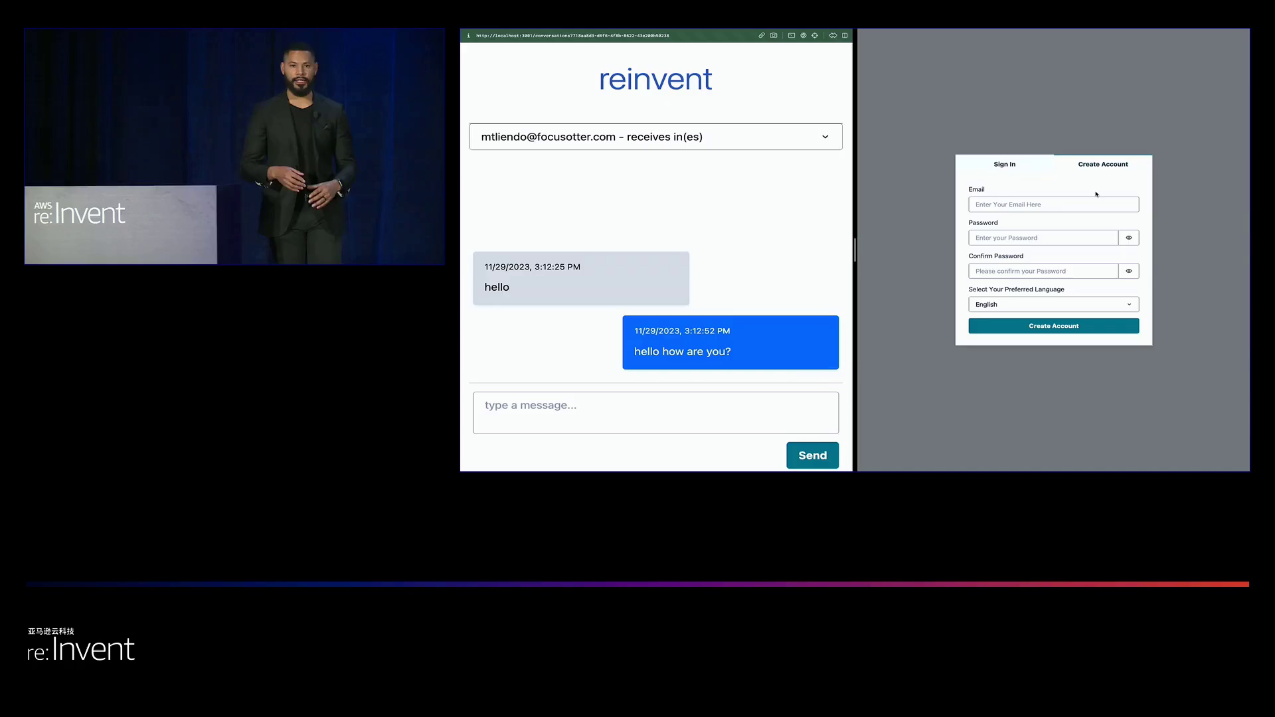The width and height of the screenshot is (1275, 717).
Task: Show confirm password using eye icon
Action: (1128, 271)
